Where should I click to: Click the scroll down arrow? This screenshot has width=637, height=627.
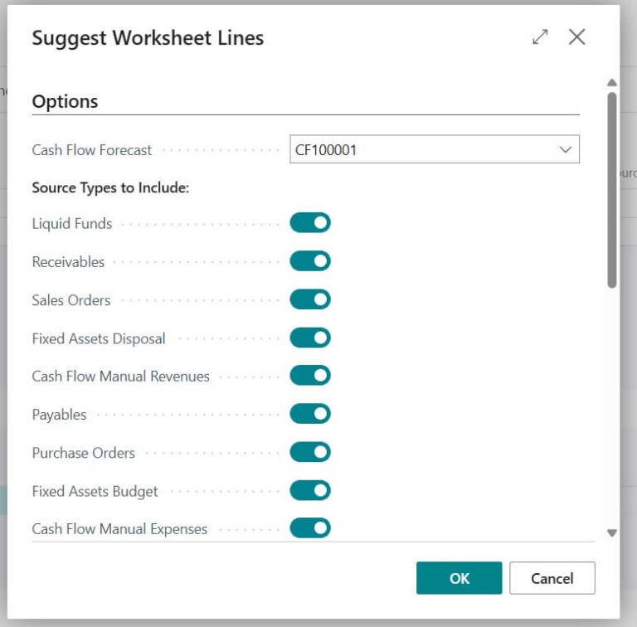click(x=612, y=533)
